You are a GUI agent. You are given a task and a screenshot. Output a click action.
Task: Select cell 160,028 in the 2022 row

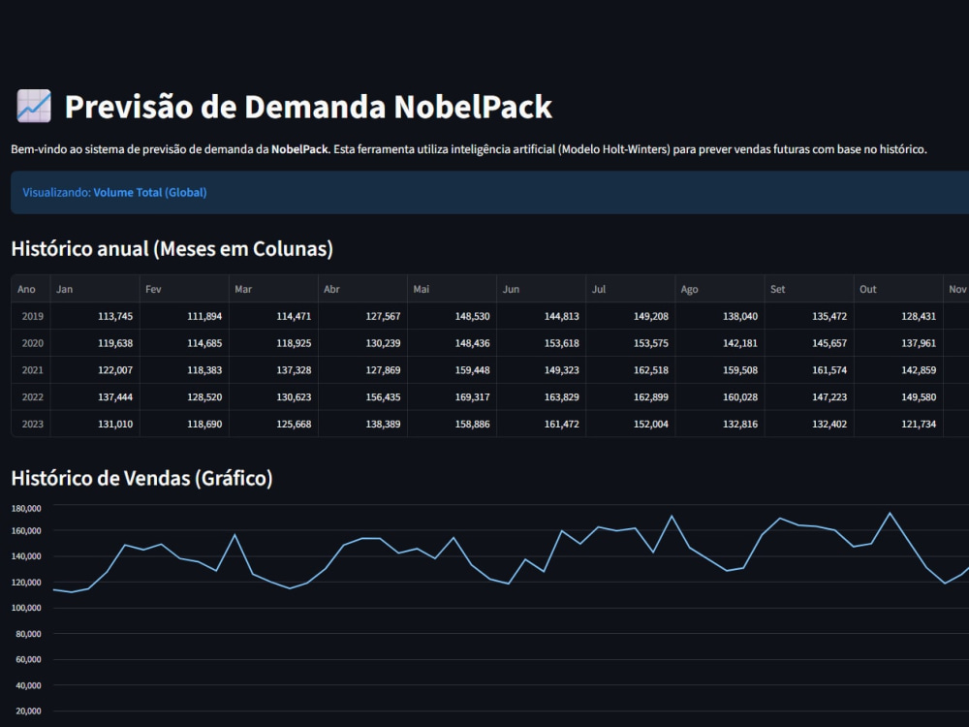(x=720, y=396)
